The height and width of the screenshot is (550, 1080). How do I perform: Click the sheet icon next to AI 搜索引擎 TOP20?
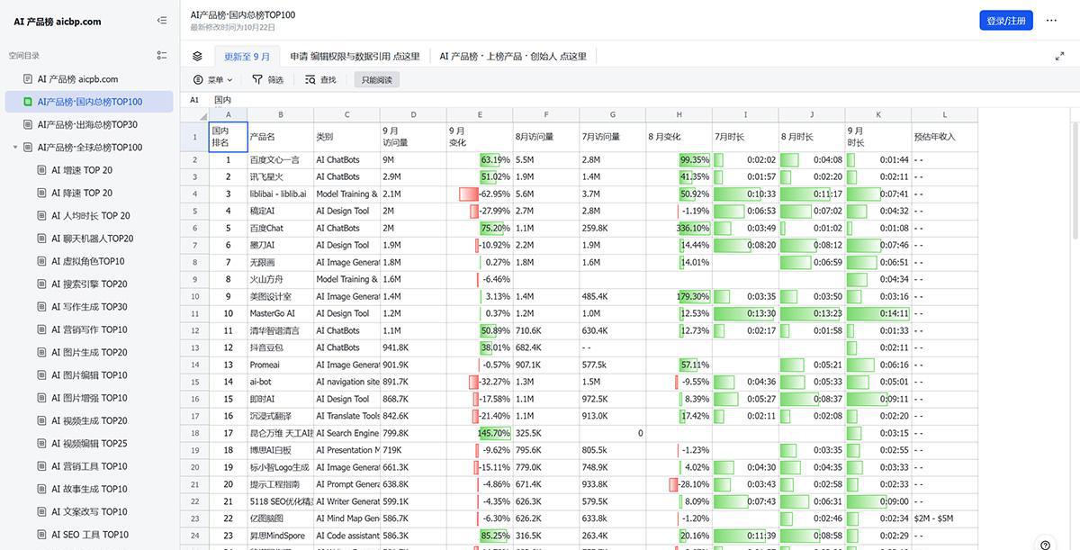41,284
